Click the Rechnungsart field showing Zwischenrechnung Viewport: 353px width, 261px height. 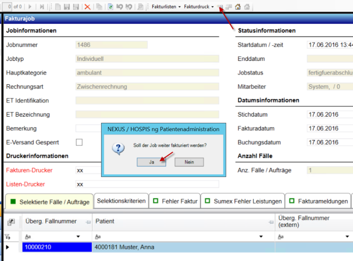point(147,87)
